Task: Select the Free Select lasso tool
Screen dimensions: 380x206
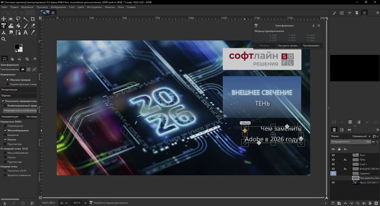Action: coord(18,19)
